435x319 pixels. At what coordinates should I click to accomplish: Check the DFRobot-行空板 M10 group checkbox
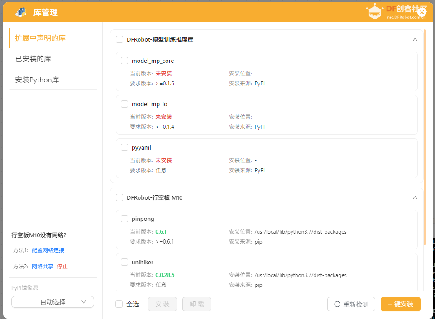point(120,197)
